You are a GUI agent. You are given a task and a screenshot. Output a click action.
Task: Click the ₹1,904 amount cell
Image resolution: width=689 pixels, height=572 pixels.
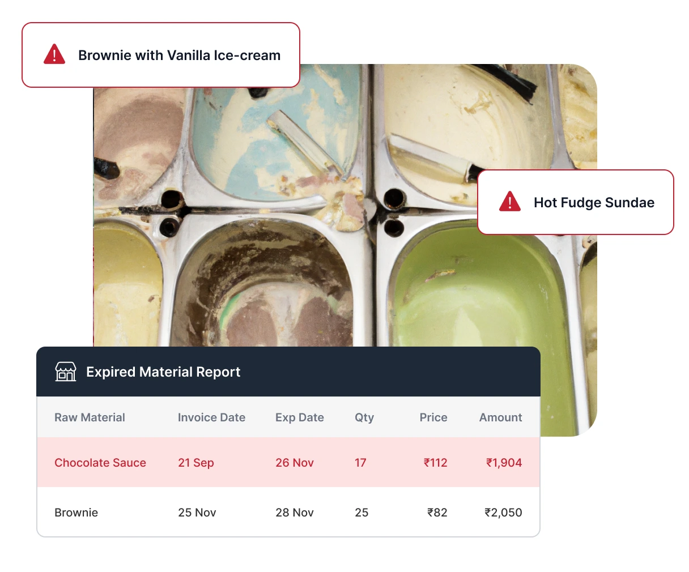tap(504, 463)
